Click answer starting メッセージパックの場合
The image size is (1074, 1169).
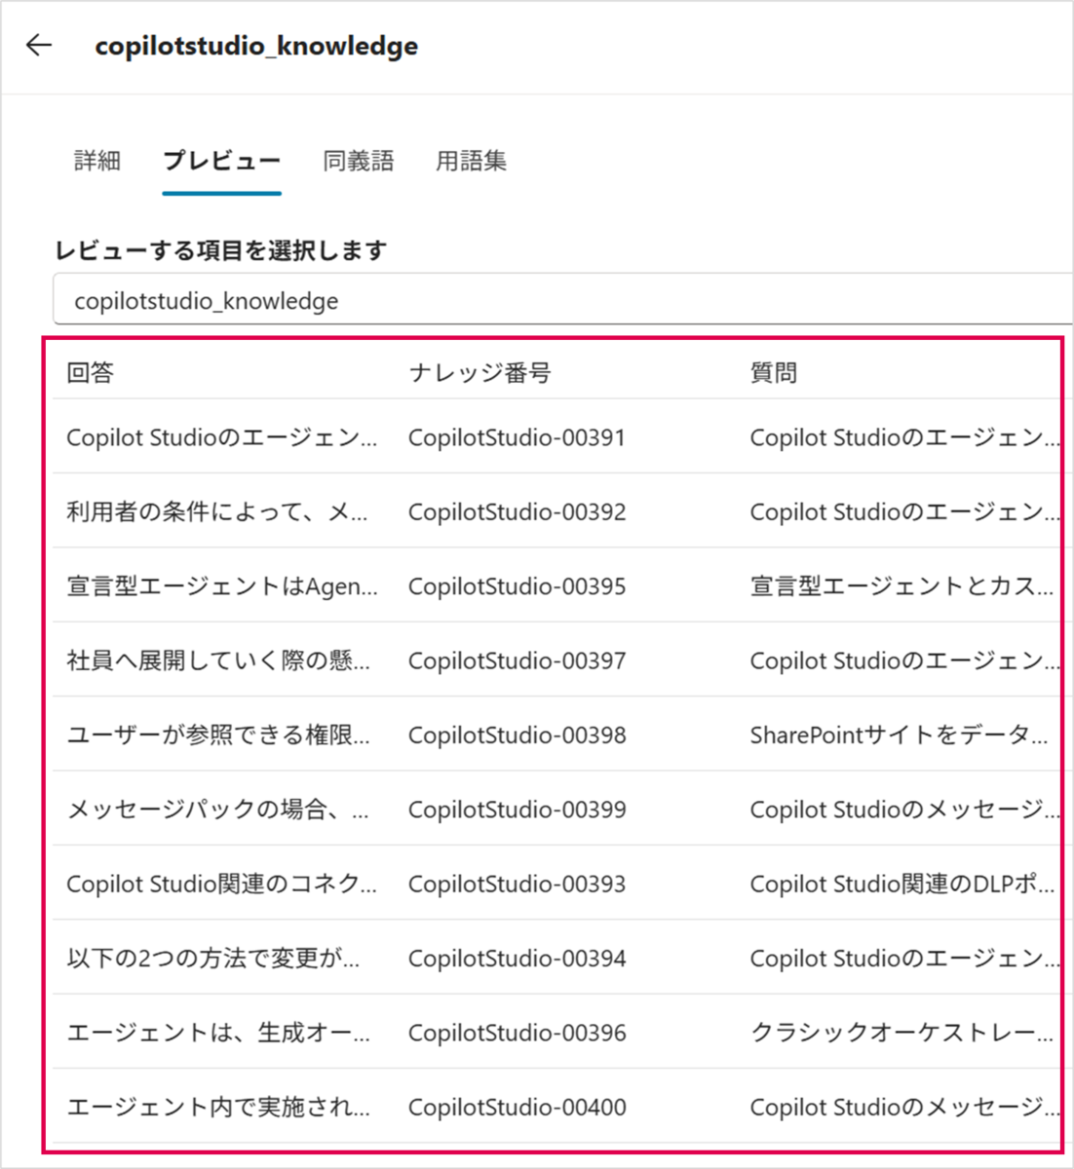(218, 810)
